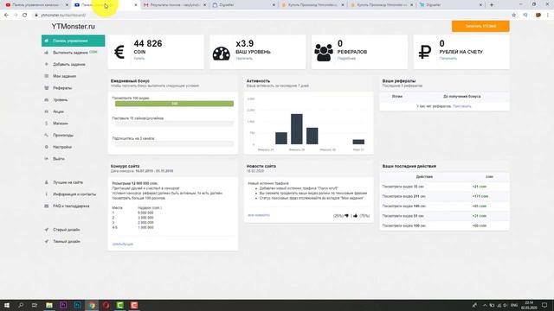
Task: Click the speedometer level icon
Action: point(222,54)
